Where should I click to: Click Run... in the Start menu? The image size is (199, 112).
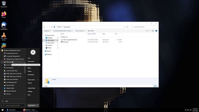tap(29, 95)
